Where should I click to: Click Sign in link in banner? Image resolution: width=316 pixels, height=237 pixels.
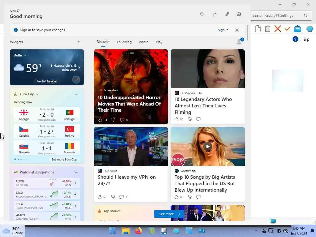[223, 30]
